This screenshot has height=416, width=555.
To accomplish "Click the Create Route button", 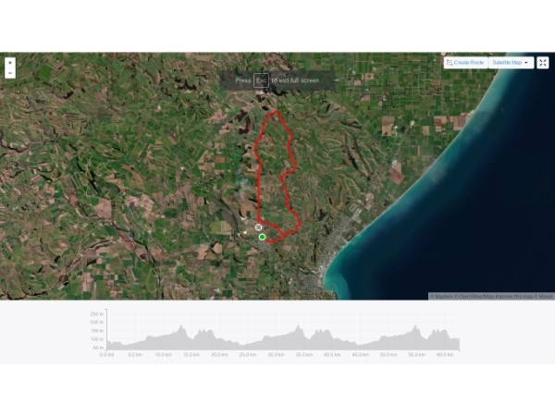I will (466, 63).
